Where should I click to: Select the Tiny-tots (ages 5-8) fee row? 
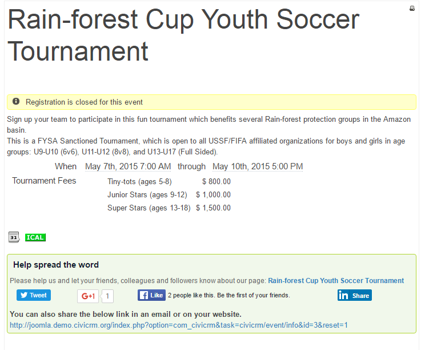coord(139,182)
